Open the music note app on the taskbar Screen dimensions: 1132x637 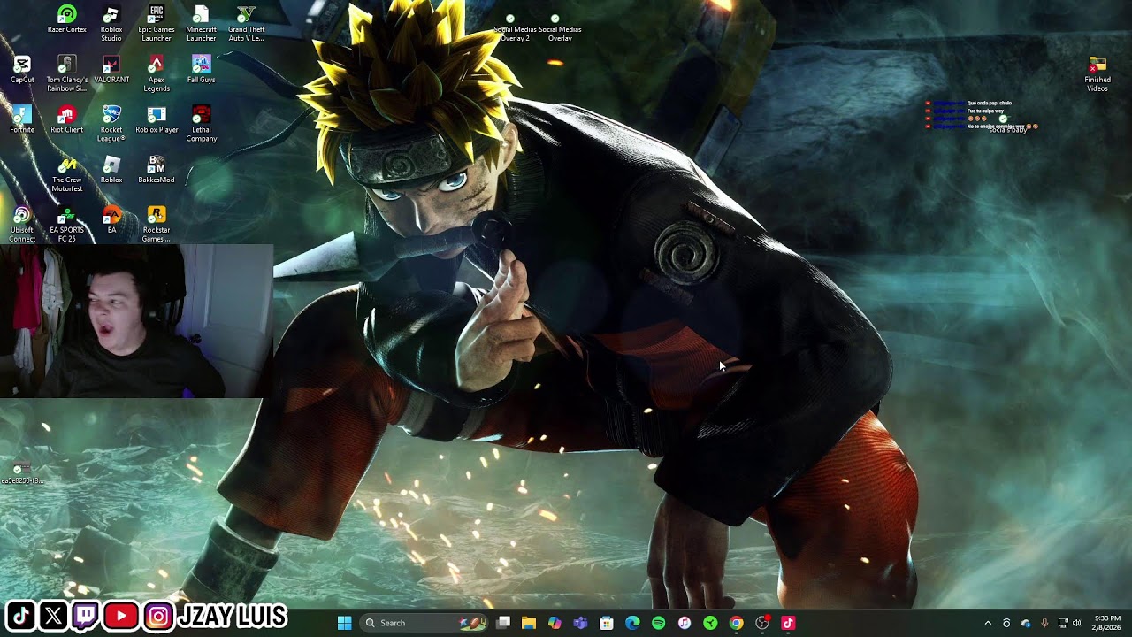point(685,623)
